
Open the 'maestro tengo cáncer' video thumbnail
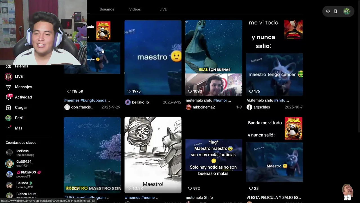pyautogui.click(x=274, y=58)
